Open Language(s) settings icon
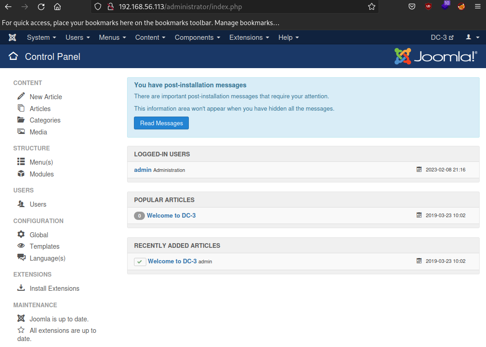This screenshot has width=486, height=347. tap(21, 258)
